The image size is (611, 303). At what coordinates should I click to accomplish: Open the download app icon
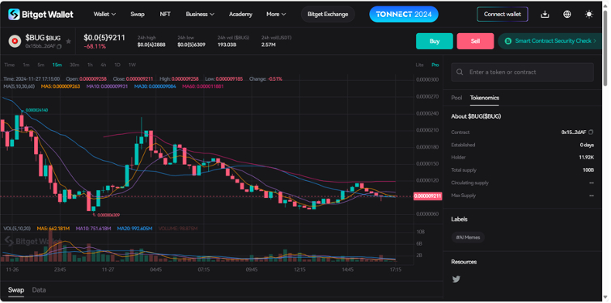545,15
